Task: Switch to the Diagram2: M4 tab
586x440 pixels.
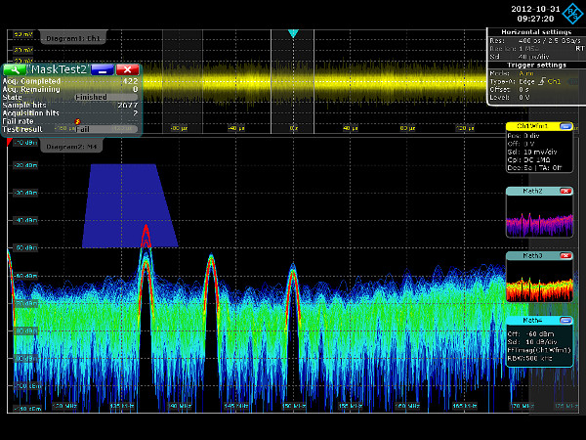Action: tap(71, 147)
